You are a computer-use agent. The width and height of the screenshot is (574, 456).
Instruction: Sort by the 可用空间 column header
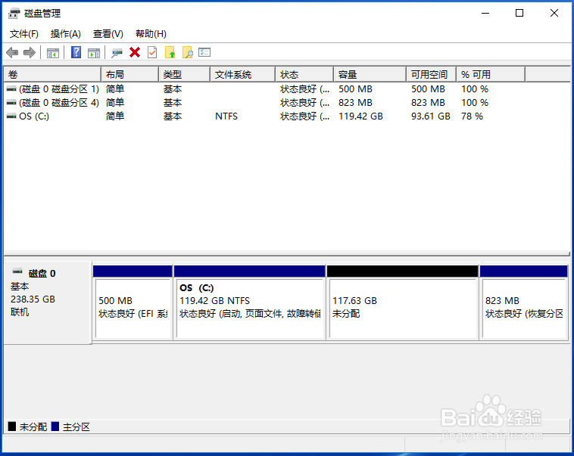coord(431,75)
